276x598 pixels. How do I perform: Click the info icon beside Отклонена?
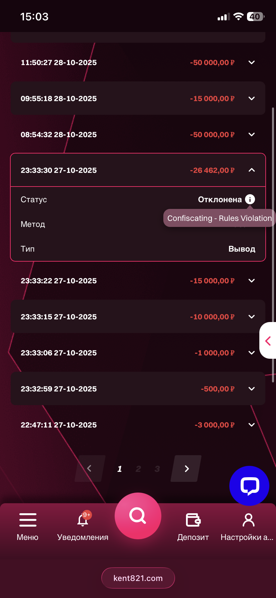250,199
